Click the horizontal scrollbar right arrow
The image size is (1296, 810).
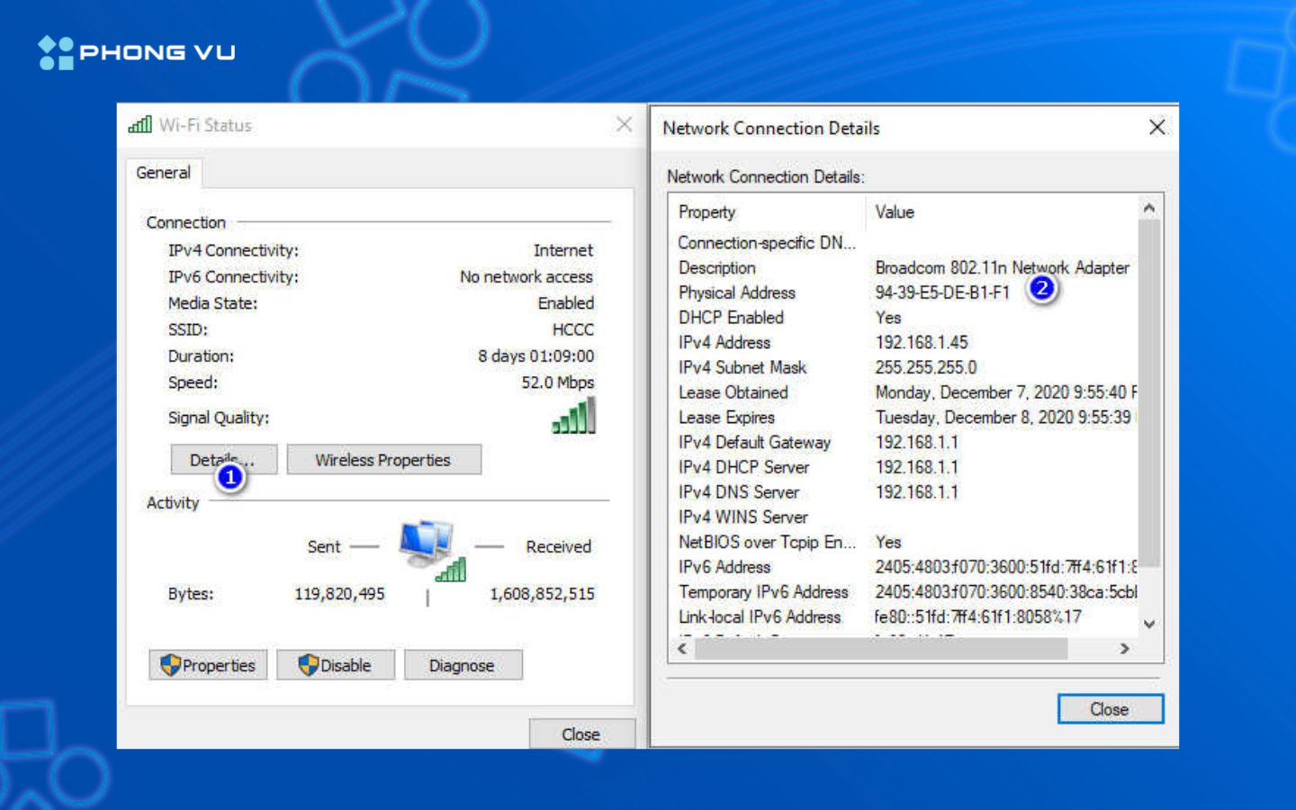[1124, 649]
